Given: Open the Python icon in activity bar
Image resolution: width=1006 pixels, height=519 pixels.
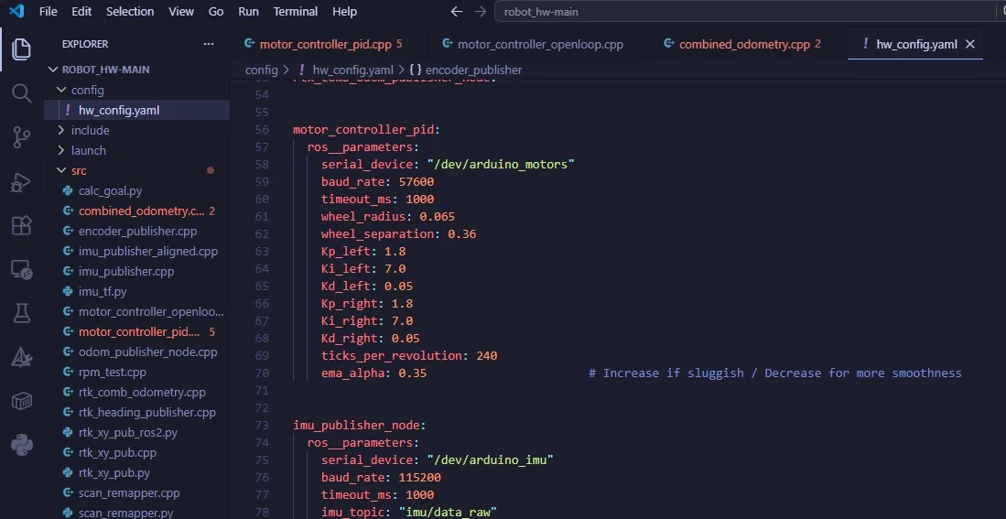Looking at the screenshot, I should pyautogui.click(x=21, y=445).
